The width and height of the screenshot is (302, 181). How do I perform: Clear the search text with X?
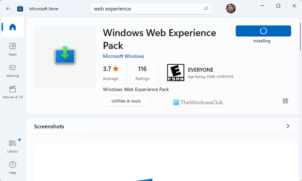[197, 8]
